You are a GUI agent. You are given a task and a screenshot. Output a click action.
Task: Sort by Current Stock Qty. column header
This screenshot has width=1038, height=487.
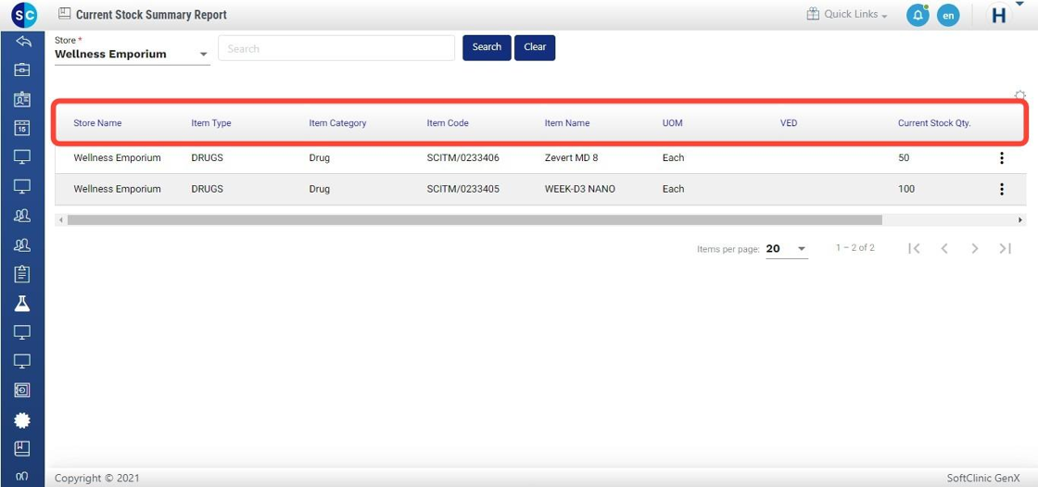933,123
